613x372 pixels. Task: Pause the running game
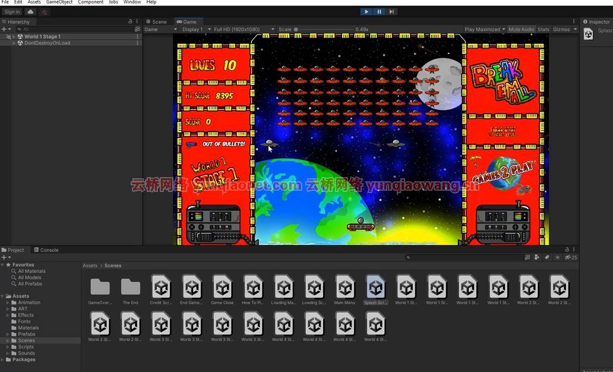point(379,12)
